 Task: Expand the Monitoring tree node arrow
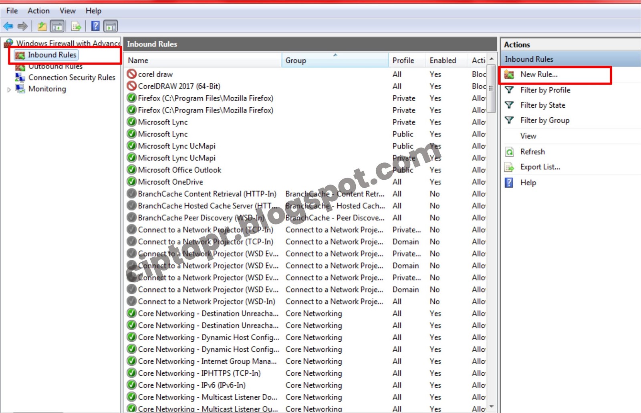[9, 90]
